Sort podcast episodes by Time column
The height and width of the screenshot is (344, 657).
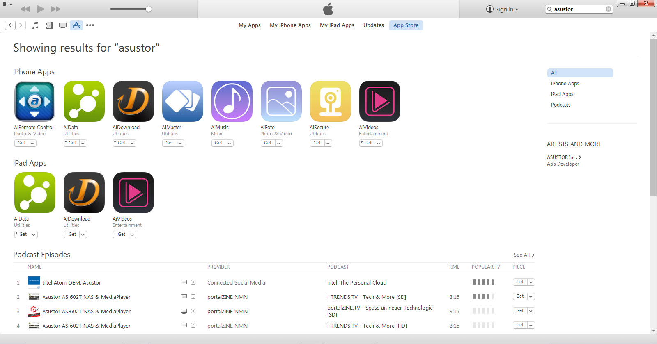click(454, 267)
